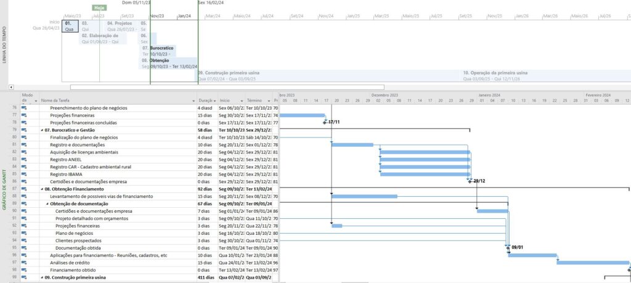The image size is (631, 283).
Task: Select the Início column header
Action: (x=225, y=100)
